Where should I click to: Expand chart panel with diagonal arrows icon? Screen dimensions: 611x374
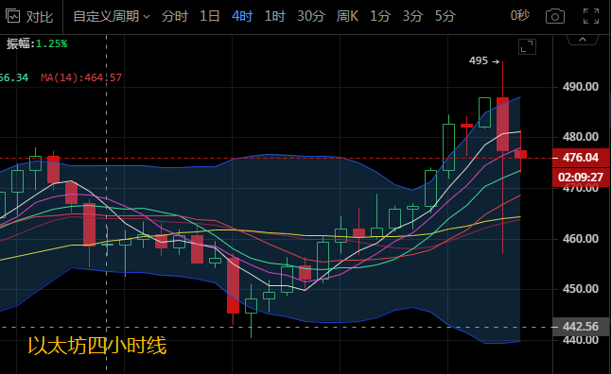pyautogui.click(x=527, y=46)
